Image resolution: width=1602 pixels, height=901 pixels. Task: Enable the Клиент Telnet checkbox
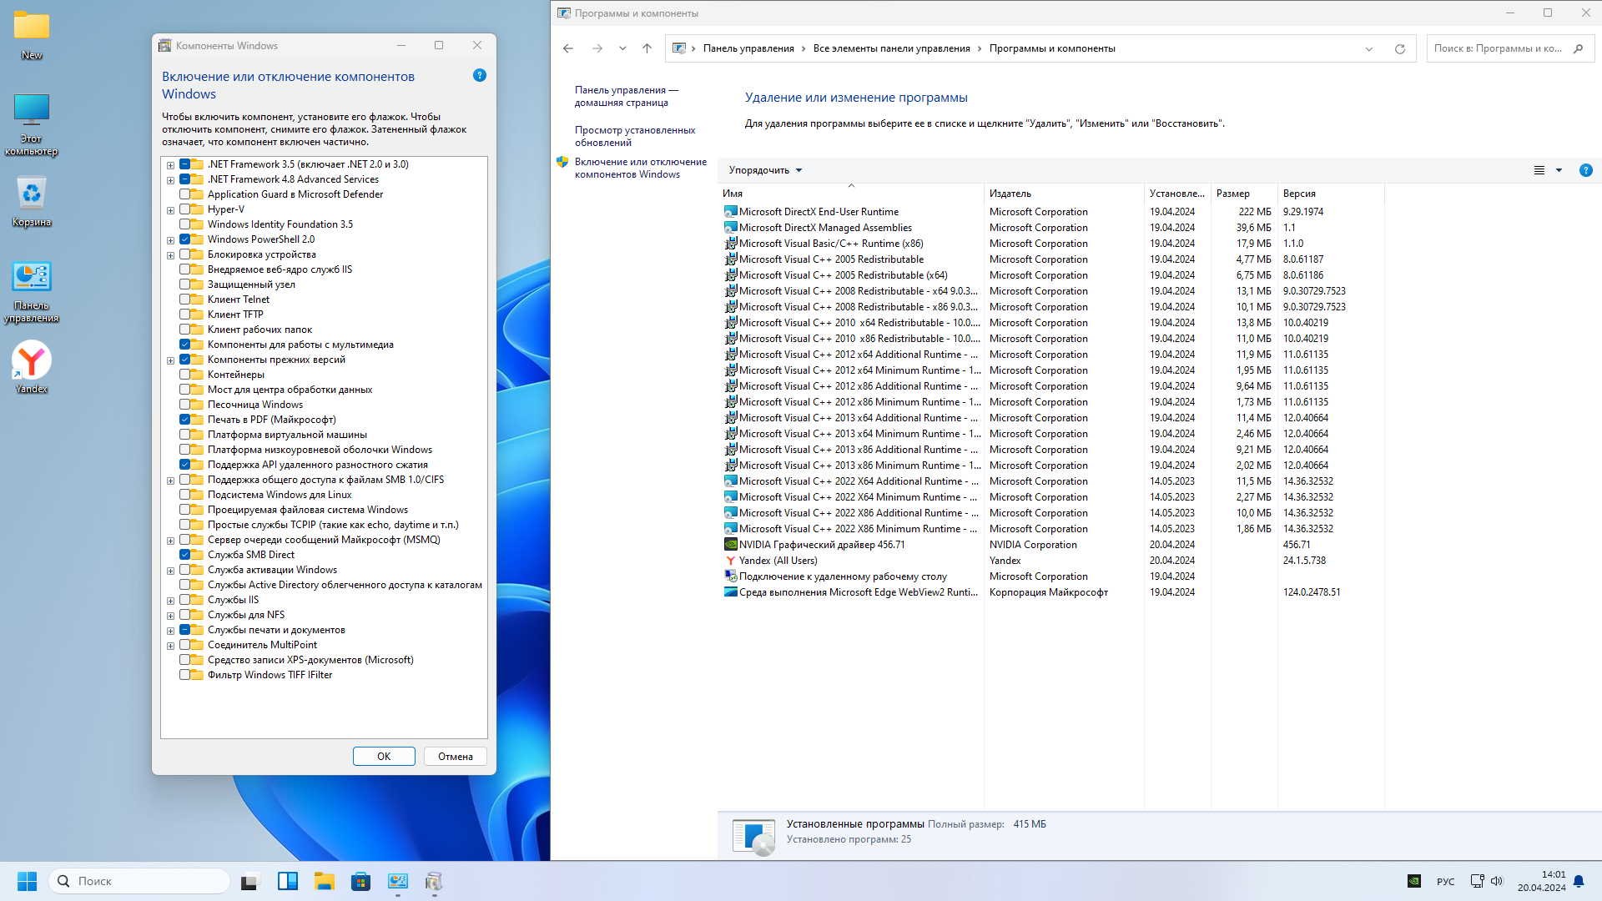pos(185,299)
